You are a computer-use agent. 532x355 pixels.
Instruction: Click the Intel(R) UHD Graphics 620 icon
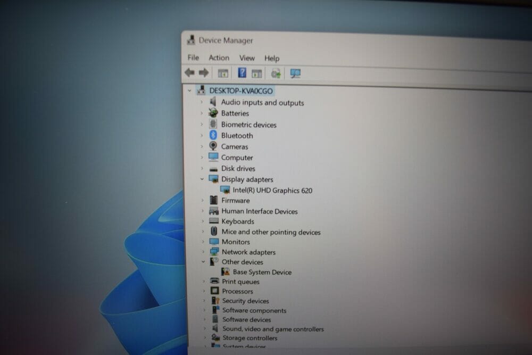(x=225, y=189)
